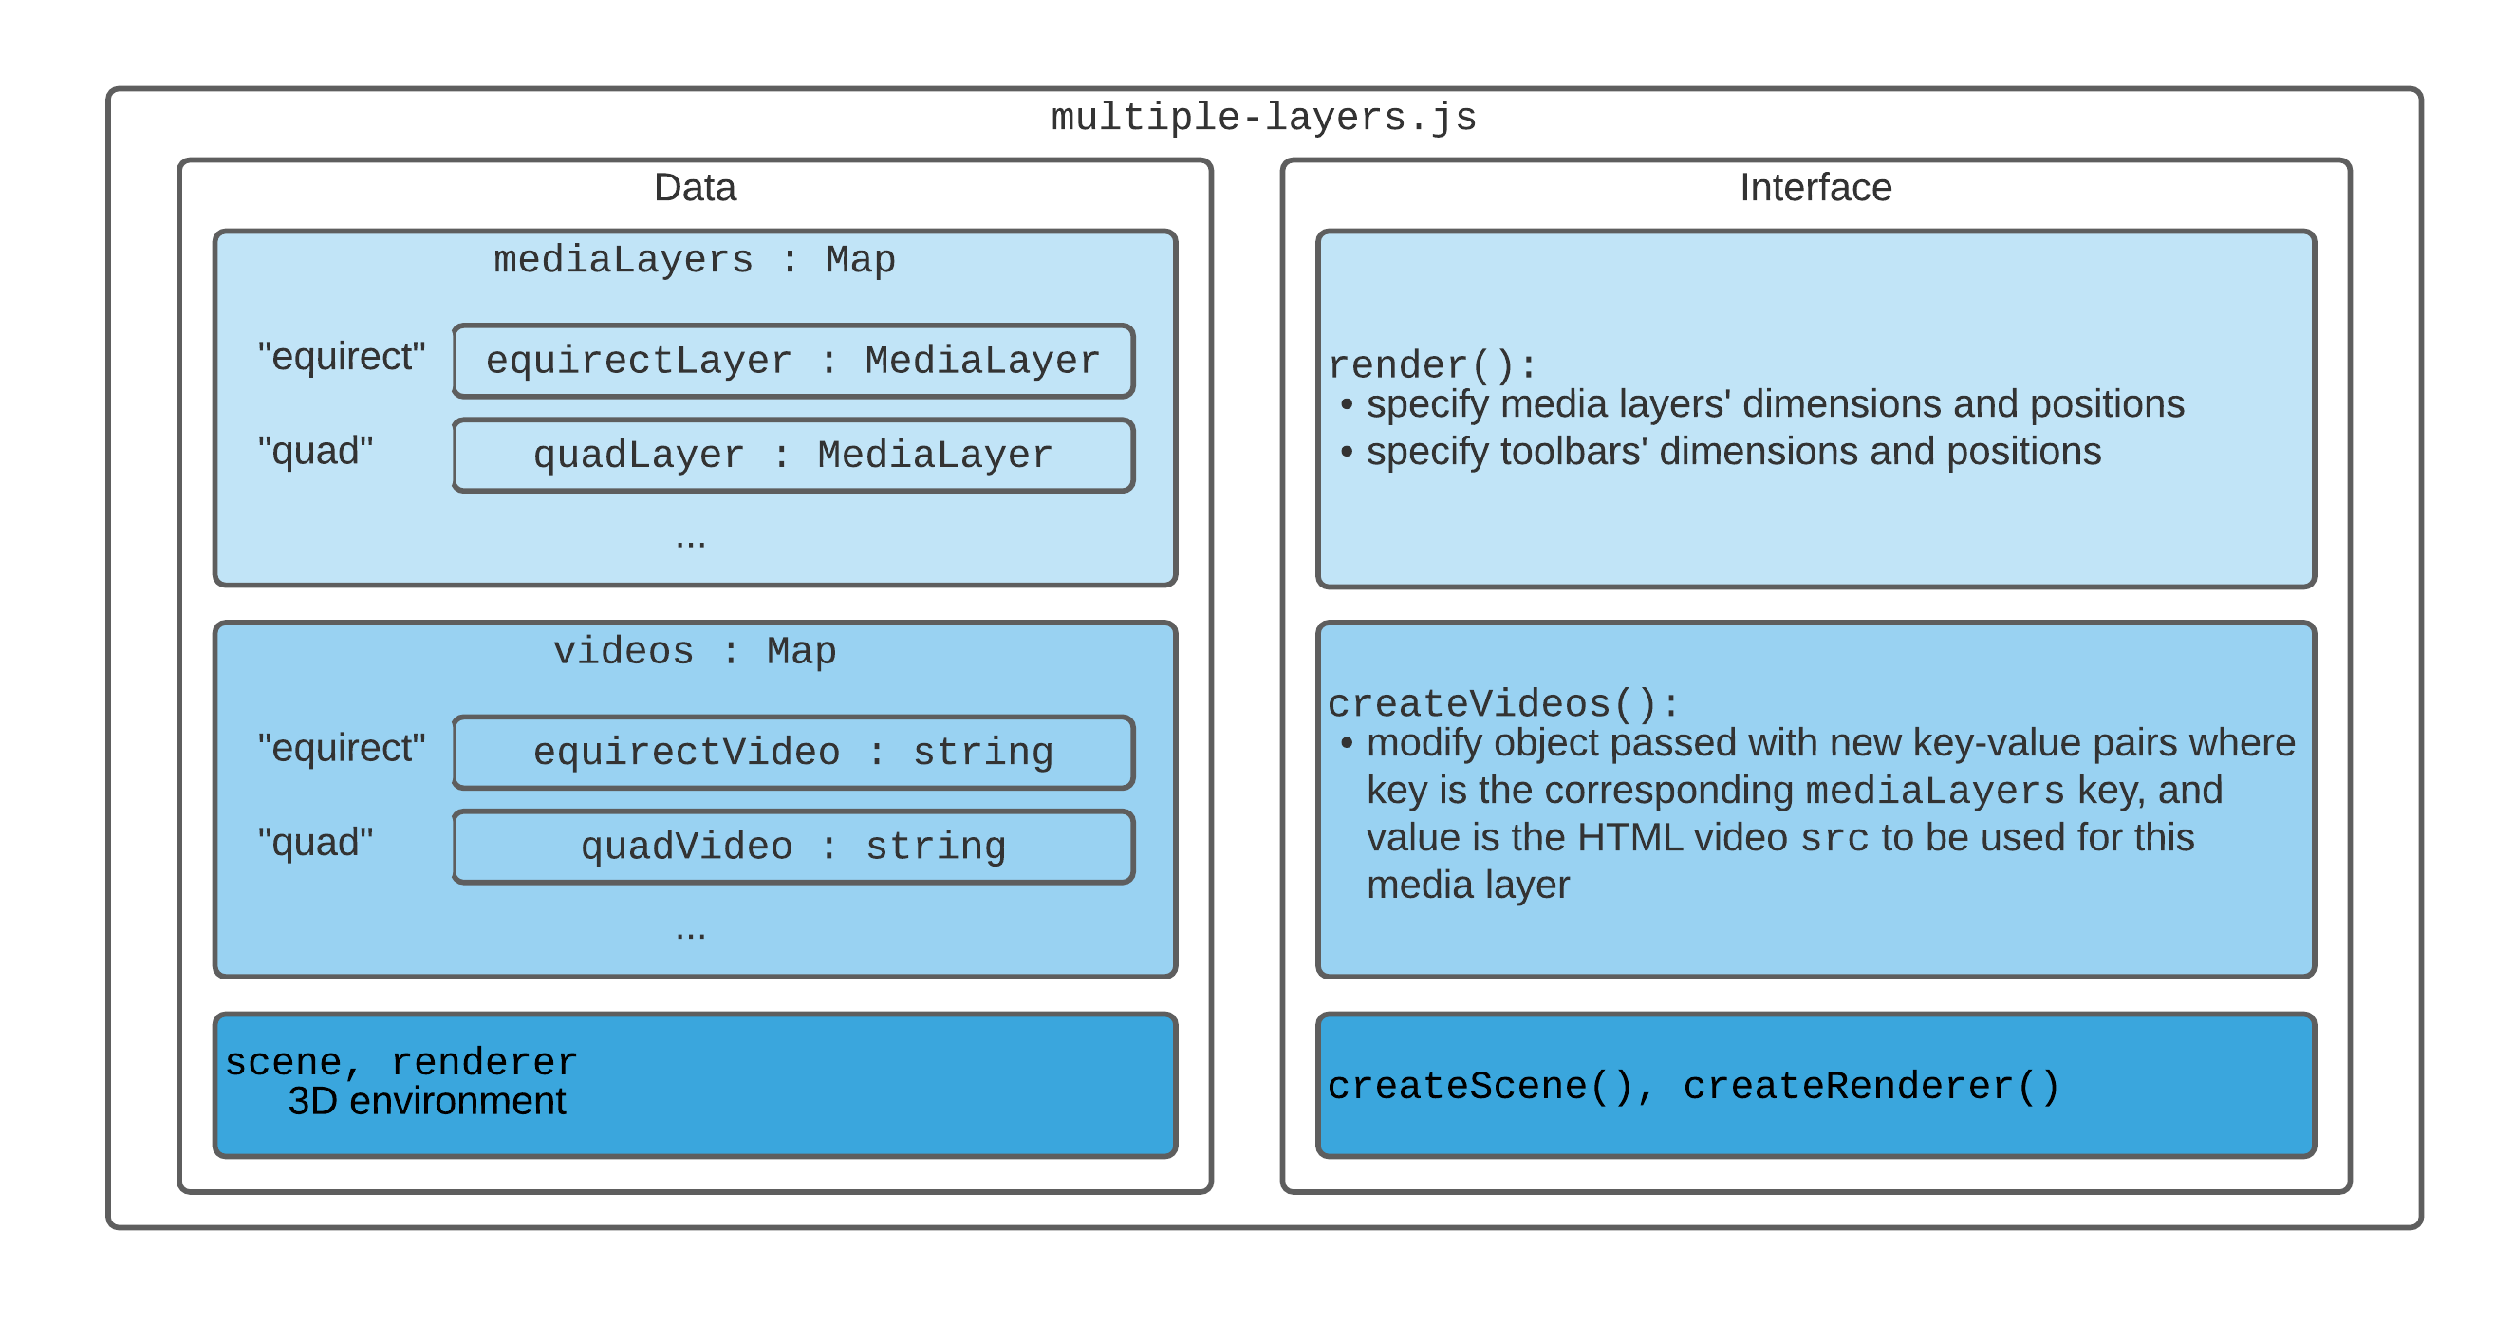This screenshot has width=2513, height=1324.
Task: Select the quadLayer : MediaLayer box
Action: coord(793,456)
